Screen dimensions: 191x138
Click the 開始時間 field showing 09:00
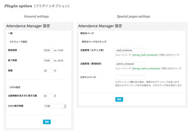click(48, 50)
